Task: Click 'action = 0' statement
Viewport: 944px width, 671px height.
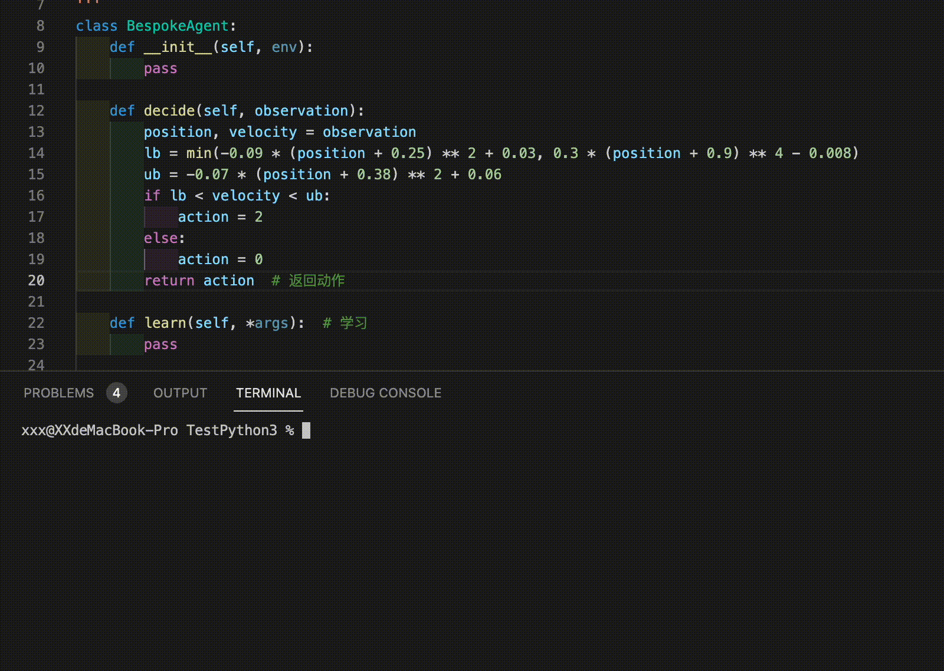Action: coord(220,259)
